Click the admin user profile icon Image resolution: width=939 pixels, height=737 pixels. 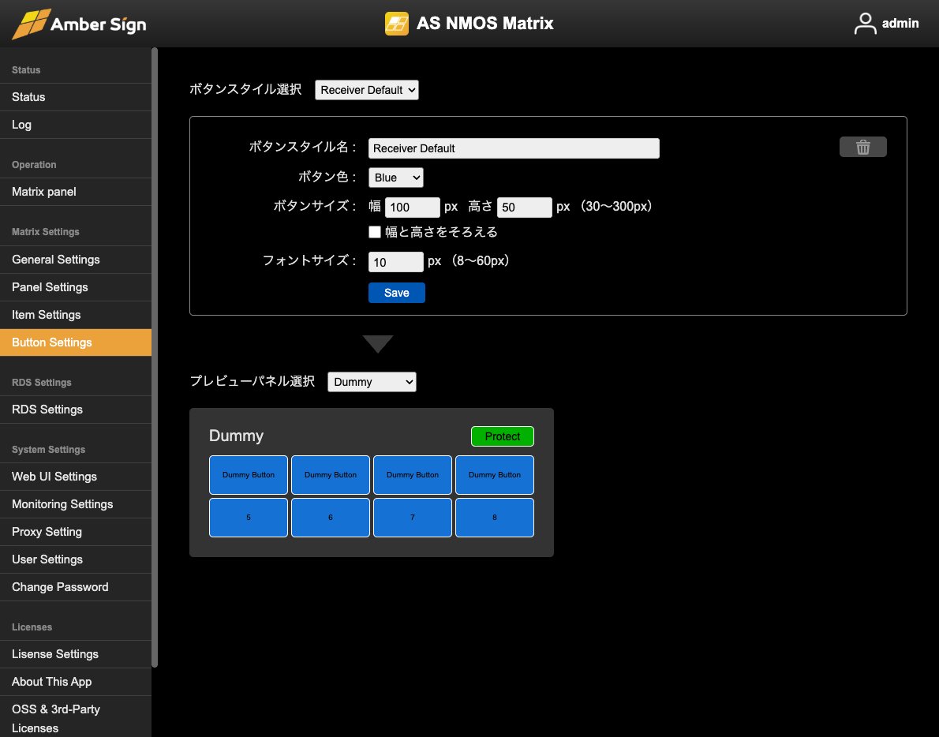click(865, 24)
